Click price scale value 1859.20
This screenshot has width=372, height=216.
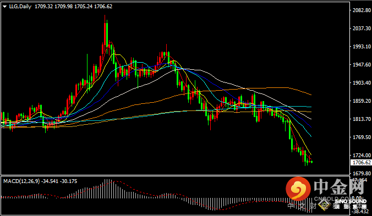(x=362, y=101)
